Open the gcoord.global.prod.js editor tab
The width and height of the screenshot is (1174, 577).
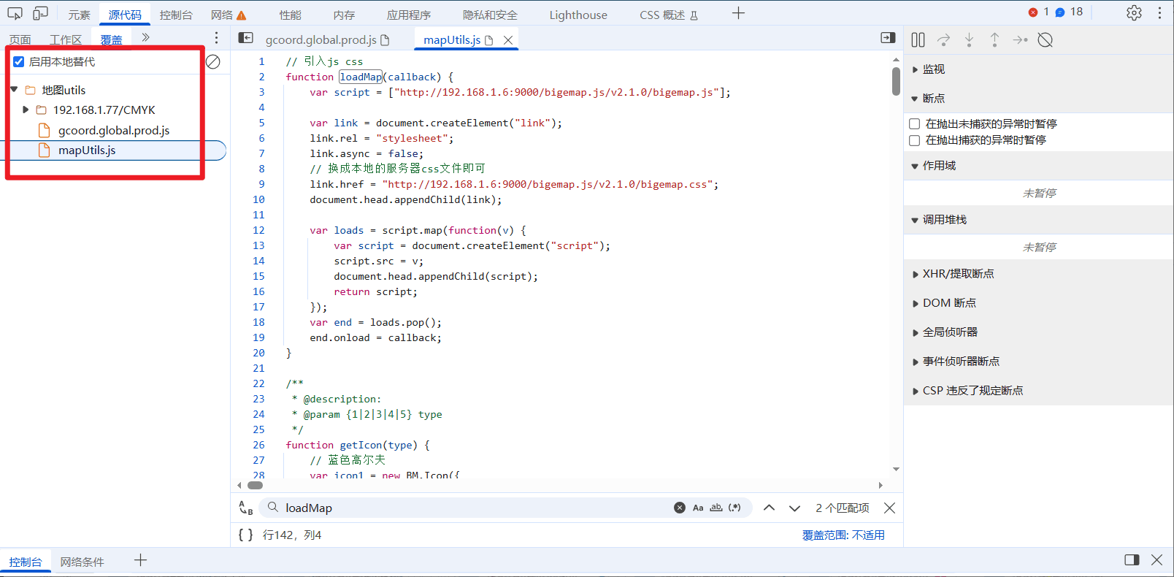coord(321,39)
